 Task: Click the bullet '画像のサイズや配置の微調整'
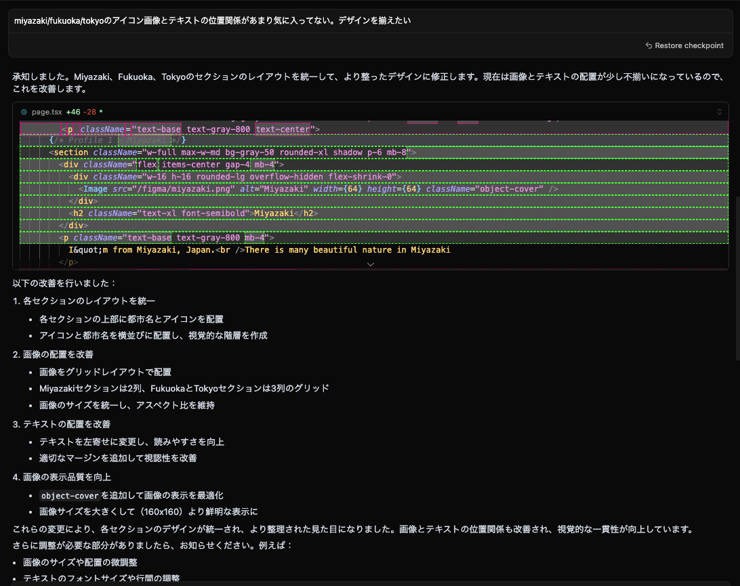pos(80,562)
